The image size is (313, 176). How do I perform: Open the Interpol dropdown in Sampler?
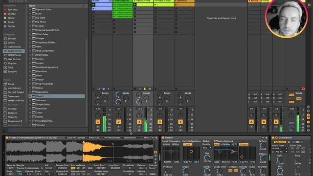click(x=153, y=168)
